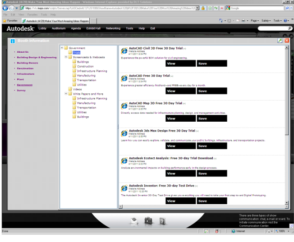Open the View menu in IE menu bar

coord(21,14)
